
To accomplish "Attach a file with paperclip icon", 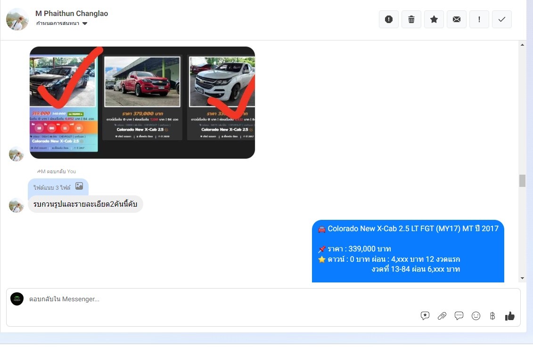I will click(x=442, y=316).
